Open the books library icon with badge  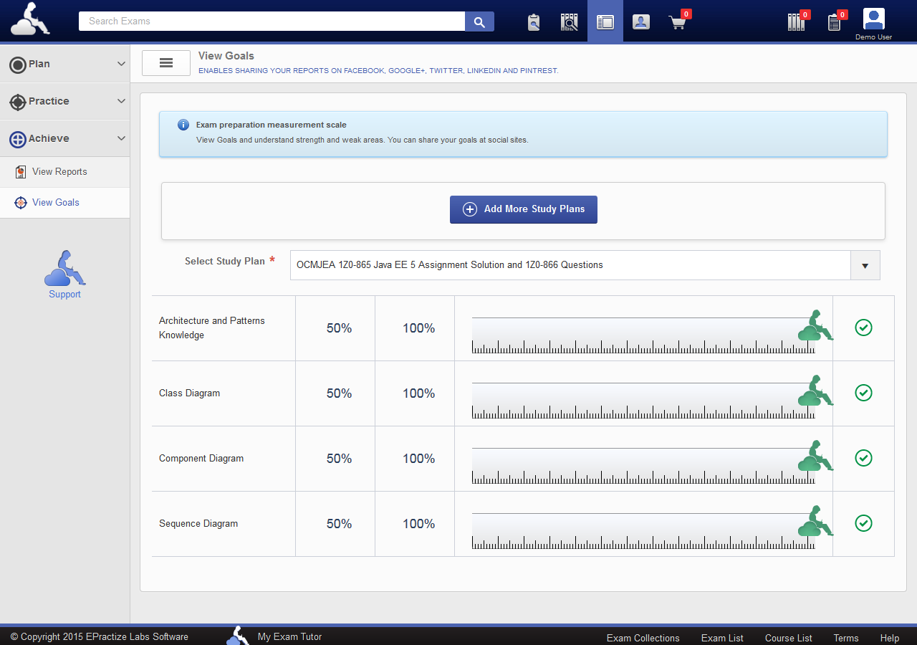pos(796,22)
